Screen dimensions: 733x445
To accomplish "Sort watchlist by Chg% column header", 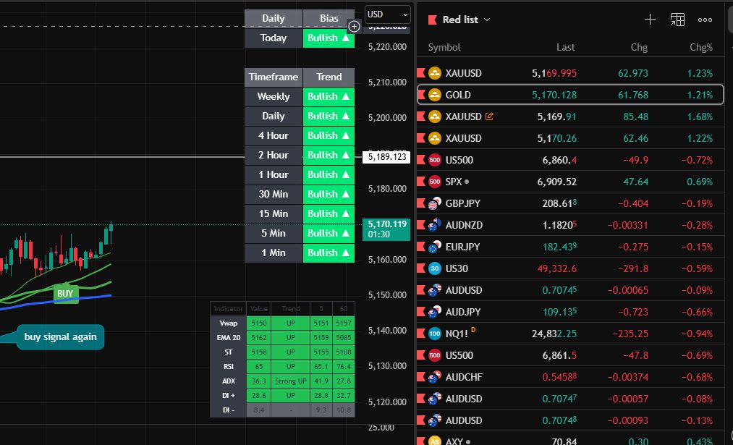I will tap(700, 47).
